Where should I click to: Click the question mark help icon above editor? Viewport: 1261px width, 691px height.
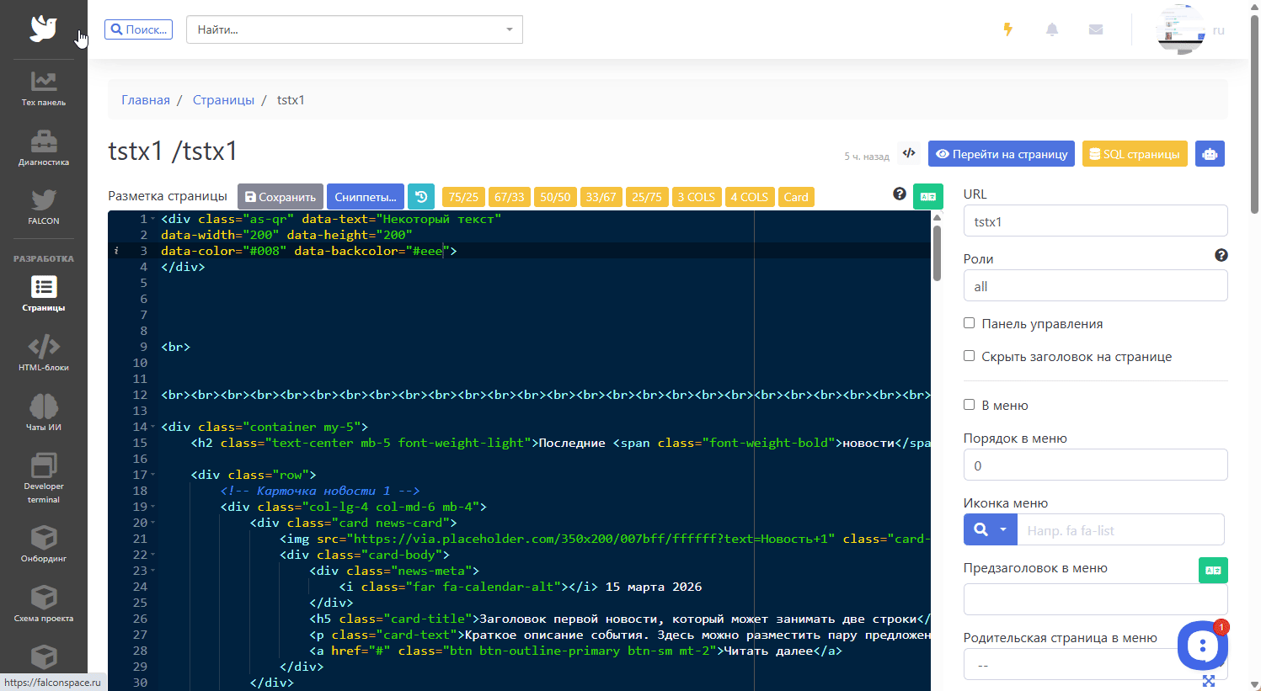900,194
